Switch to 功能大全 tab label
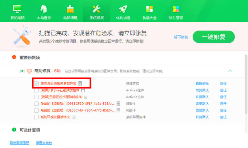Image resolution: width=248 pixels, height=148 pixels. click(149, 18)
